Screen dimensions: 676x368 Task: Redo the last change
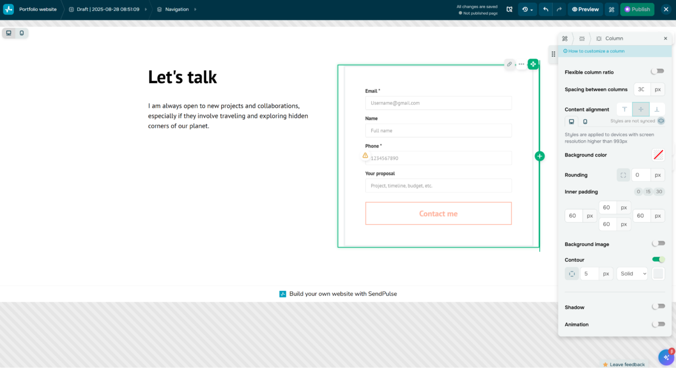click(x=559, y=9)
